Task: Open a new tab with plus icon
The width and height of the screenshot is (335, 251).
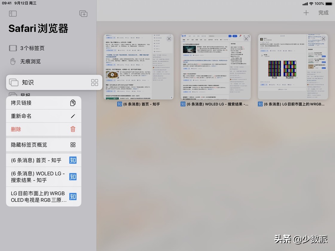Action: click(306, 13)
